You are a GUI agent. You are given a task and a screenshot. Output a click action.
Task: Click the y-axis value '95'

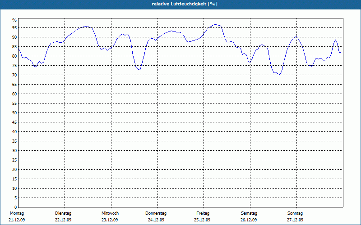click(x=14, y=28)
